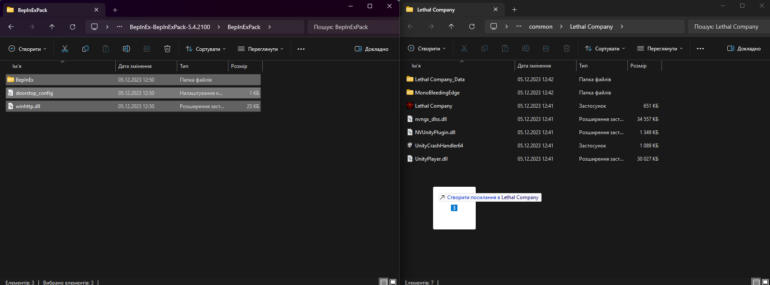Go up one level in BepInExPack window
The image size is (770, 285).
point(52,27)
